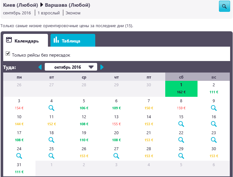Pick October 13 with 155 € fare

point(116,120)
